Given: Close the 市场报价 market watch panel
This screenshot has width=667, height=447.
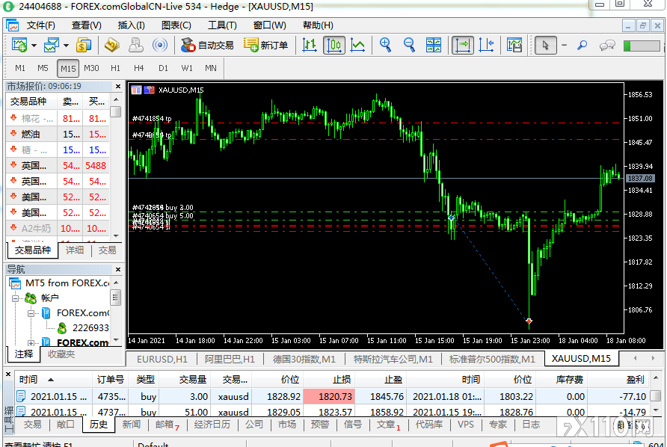Looking at the screenshot, I should coord(118,87).
